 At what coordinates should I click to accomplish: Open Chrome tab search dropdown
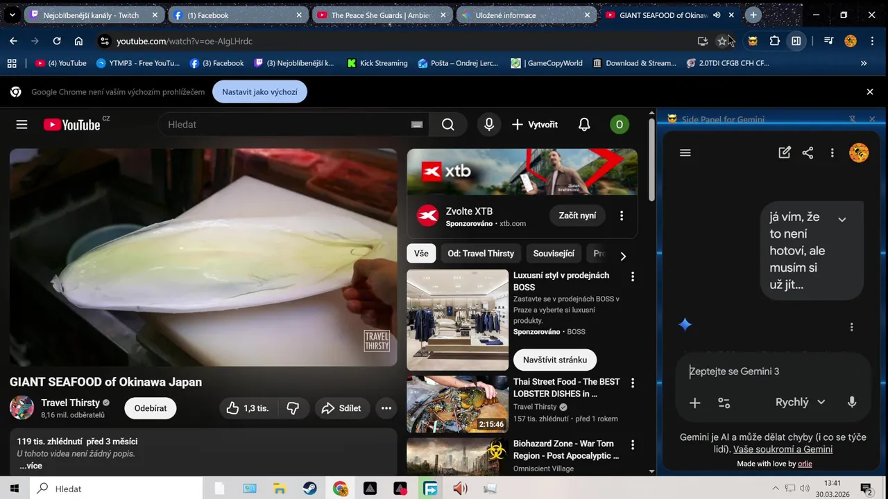click(x=12, y=15)
